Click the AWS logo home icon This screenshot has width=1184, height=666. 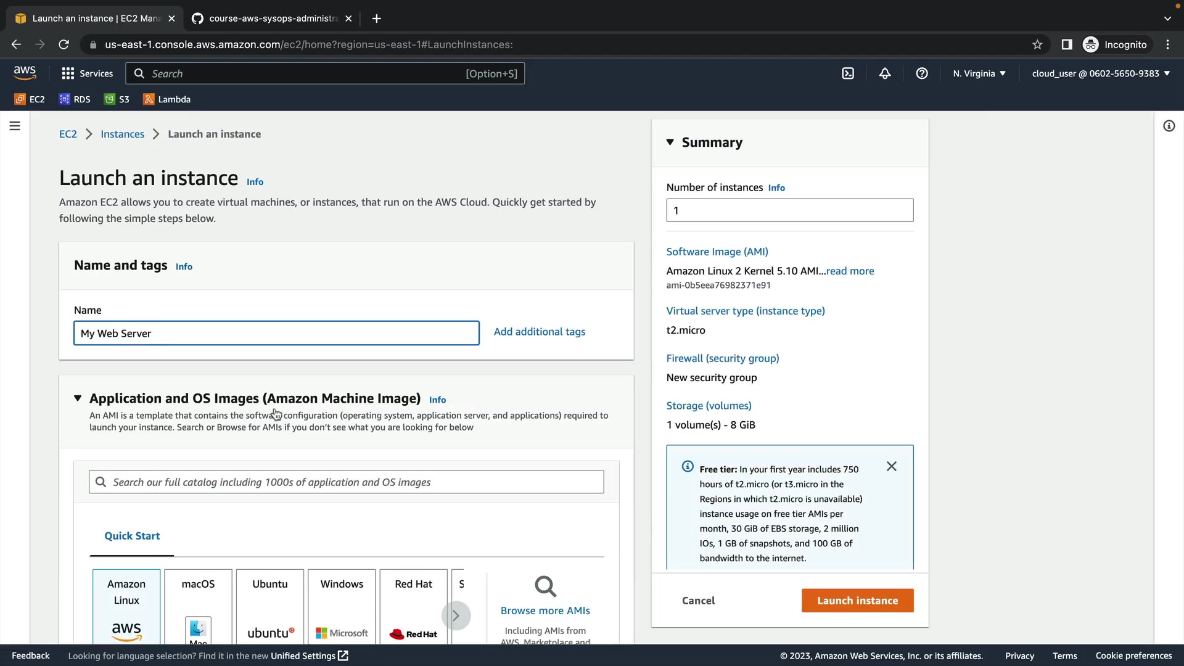click(25, 73)
